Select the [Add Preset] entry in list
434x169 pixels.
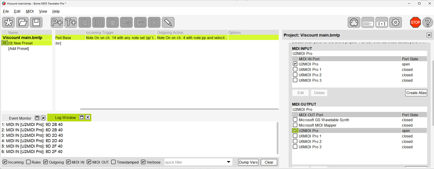click(x=18, y=48)
